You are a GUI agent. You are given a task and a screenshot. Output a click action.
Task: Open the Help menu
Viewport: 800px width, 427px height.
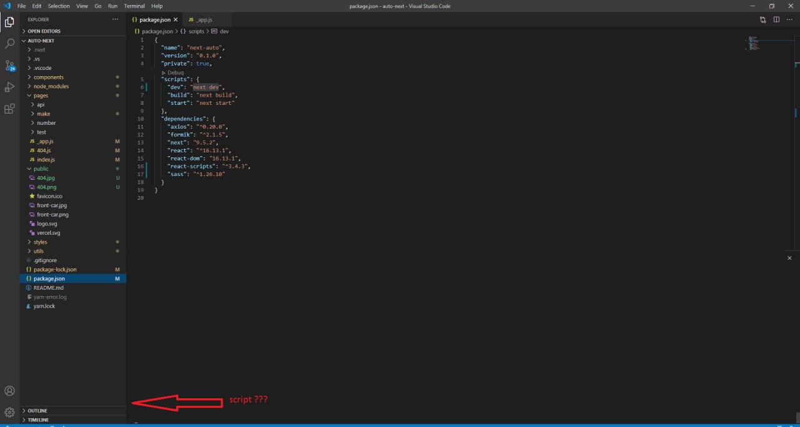click(157, 6)
